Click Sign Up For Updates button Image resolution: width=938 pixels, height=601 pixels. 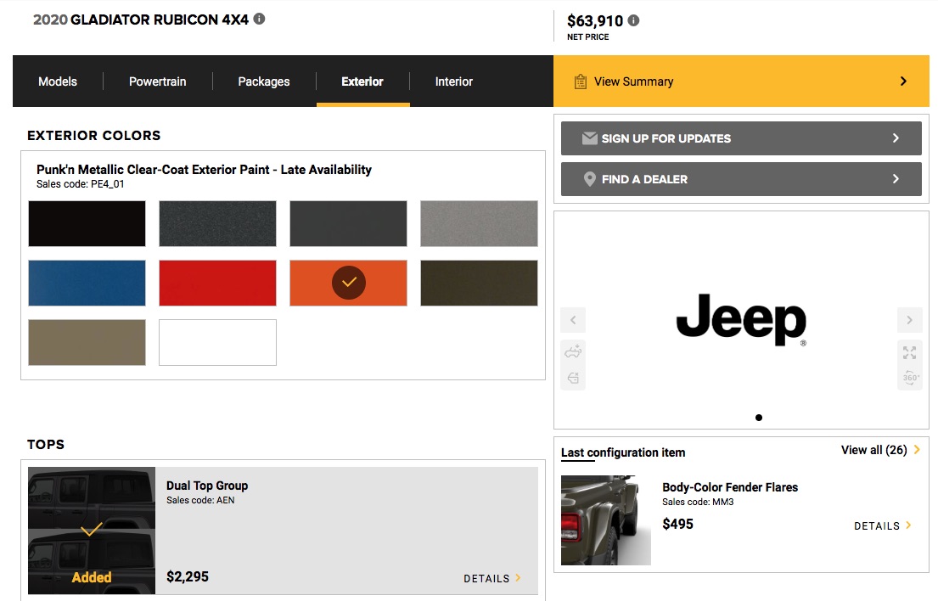point(741,138)
